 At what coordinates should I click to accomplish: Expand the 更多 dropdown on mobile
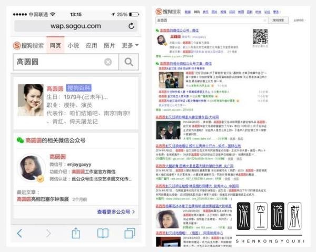(130, 45)
